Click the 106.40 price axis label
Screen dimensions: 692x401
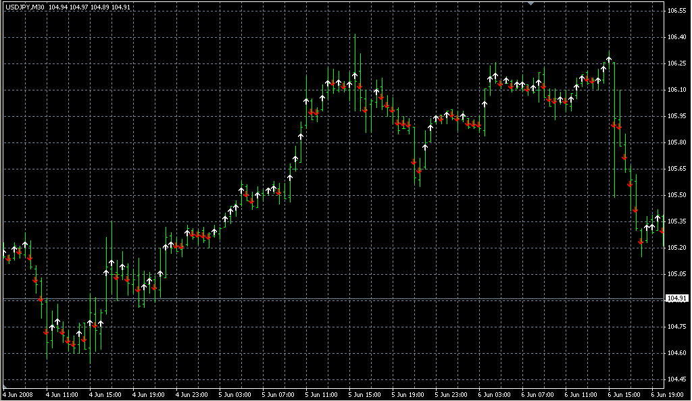[x=676, y=38]
